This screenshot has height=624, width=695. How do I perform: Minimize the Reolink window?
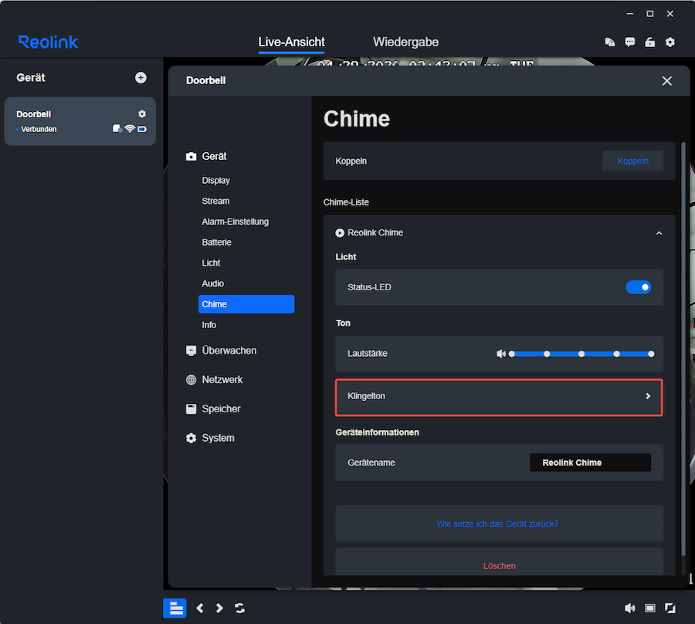(x=629, y=14)
